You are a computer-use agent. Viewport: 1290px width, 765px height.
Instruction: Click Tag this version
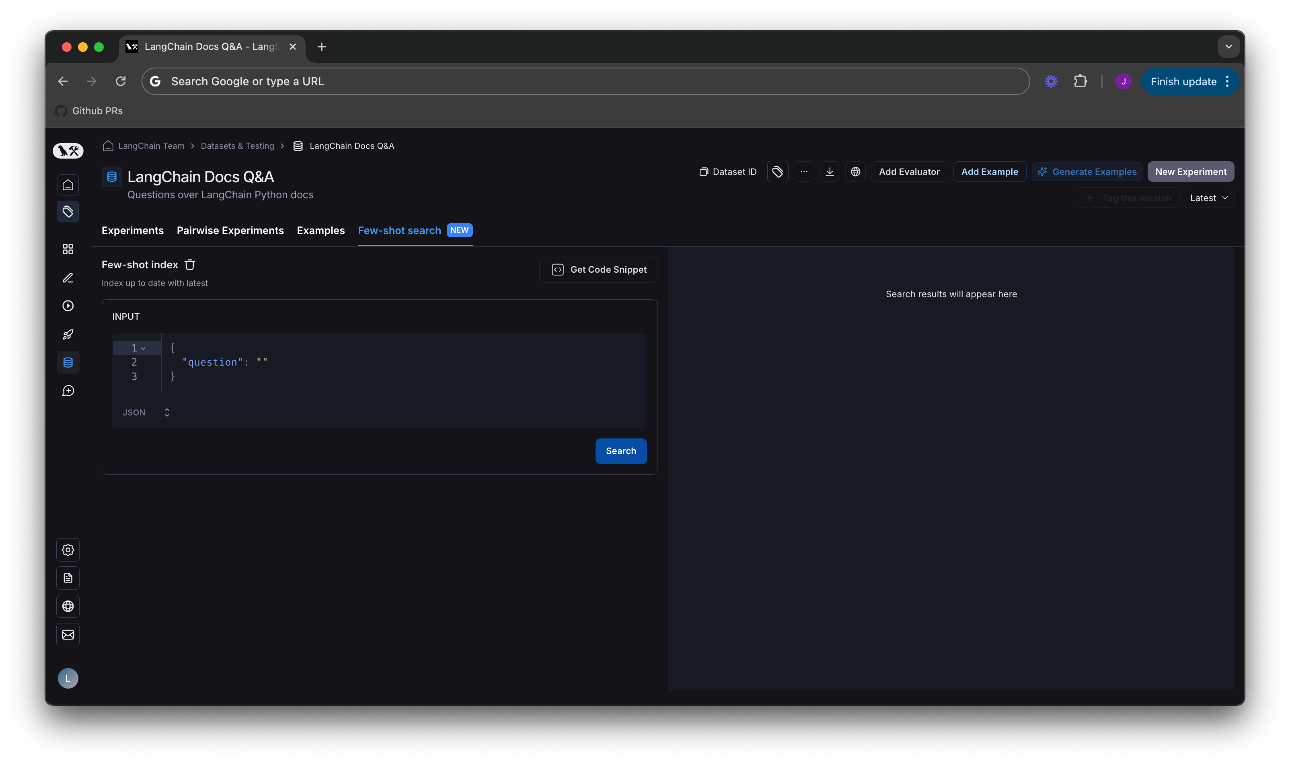(1128, 198)
